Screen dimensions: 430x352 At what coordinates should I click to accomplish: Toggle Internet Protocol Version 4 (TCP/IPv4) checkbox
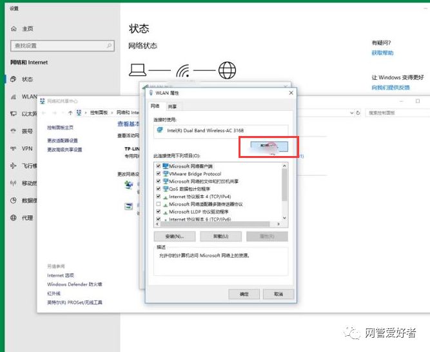pyautogui.click(x=158, y=196)
